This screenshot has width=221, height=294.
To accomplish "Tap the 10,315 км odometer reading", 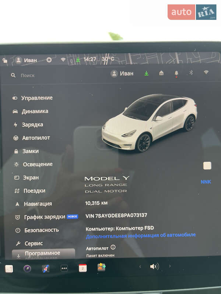I will tap(96, 203).
